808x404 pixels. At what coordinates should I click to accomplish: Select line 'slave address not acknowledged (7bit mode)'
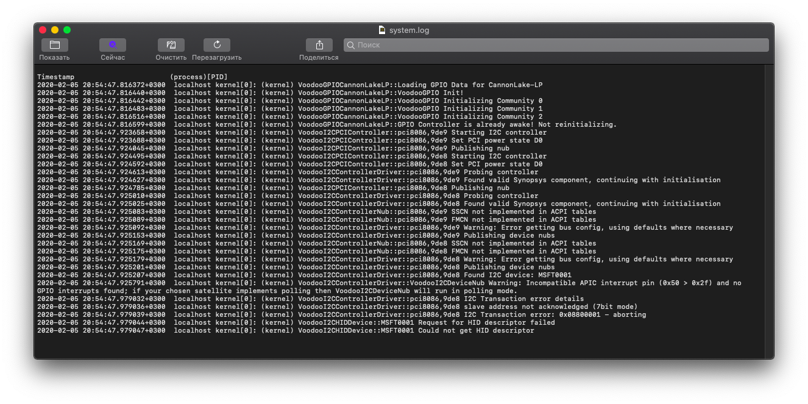pos(337,307)
